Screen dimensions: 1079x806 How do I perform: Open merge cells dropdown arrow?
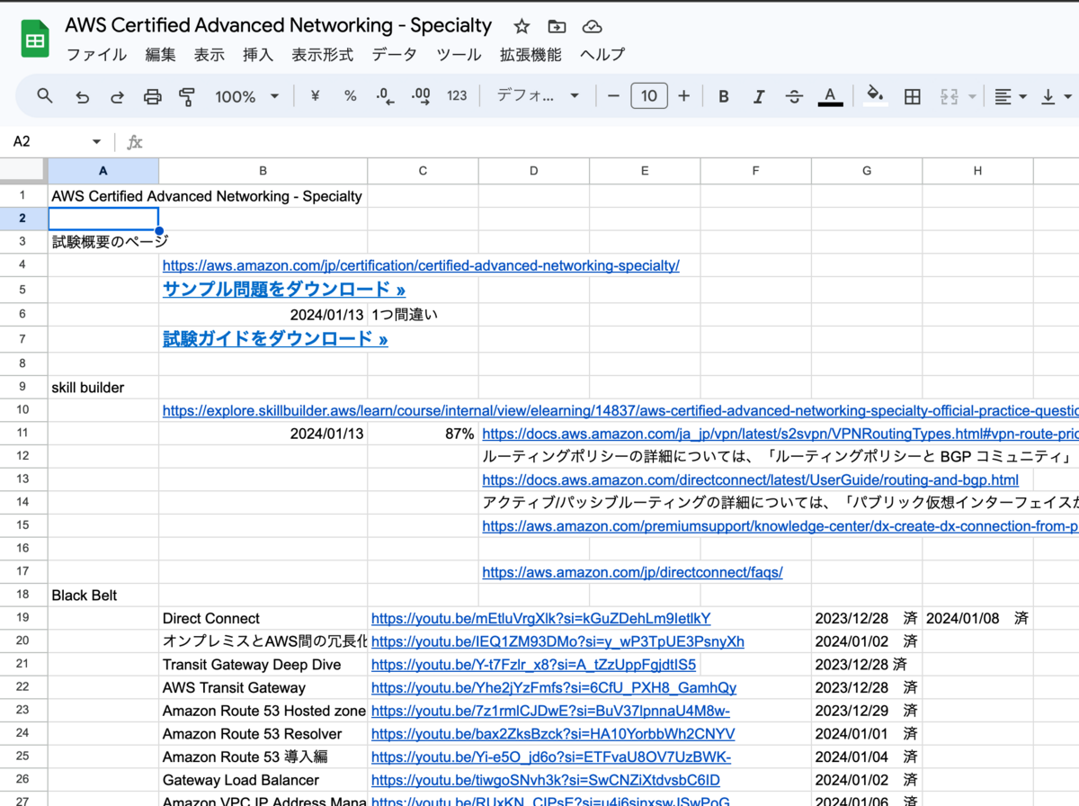tap(973, 96)
